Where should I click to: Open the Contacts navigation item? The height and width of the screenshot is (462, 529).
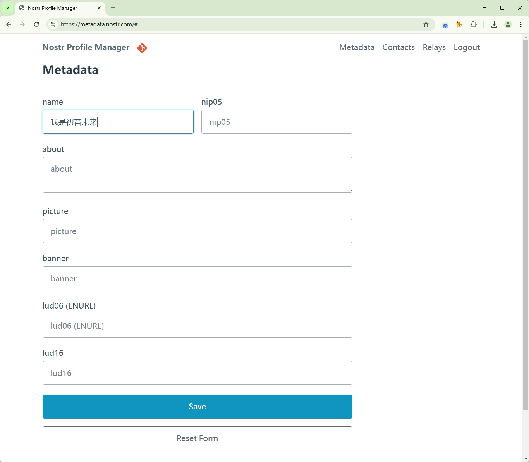pos(398,47)
